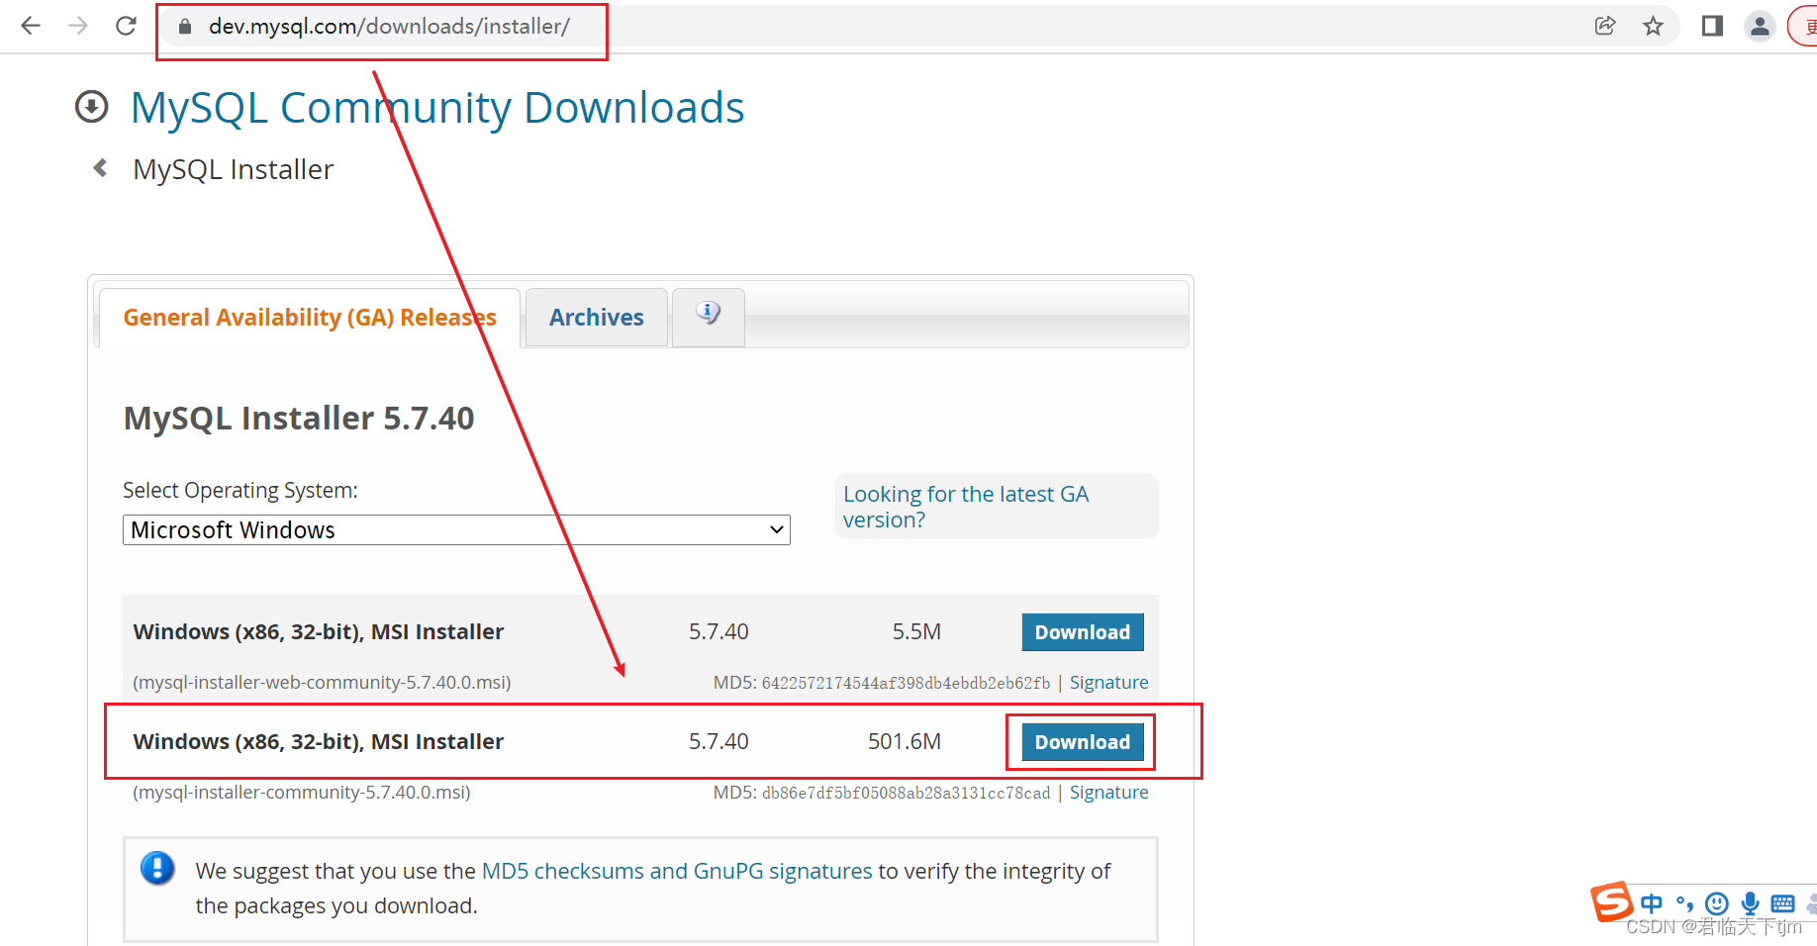Bookmark this page with the star icon
This screenshot has width=1817, height=946.
[1653, 26]
